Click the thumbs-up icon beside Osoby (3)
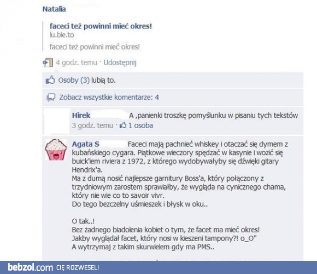 [x=50, y=80]
